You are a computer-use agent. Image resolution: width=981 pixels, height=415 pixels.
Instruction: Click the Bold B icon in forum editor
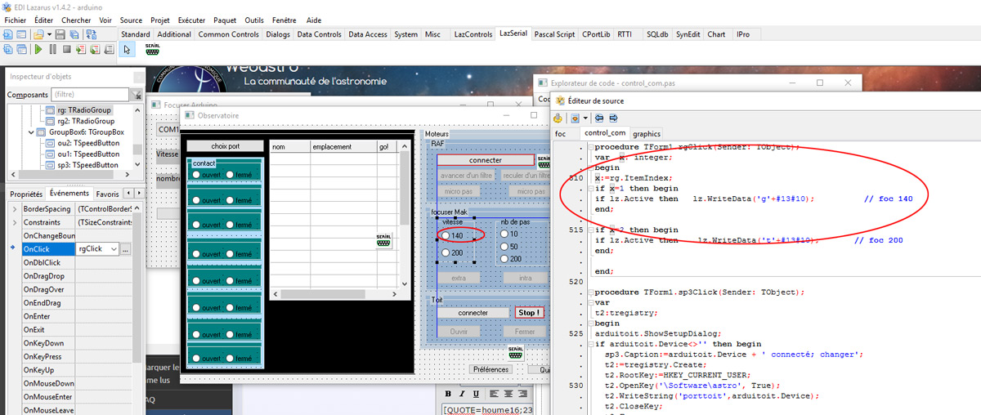450,394
